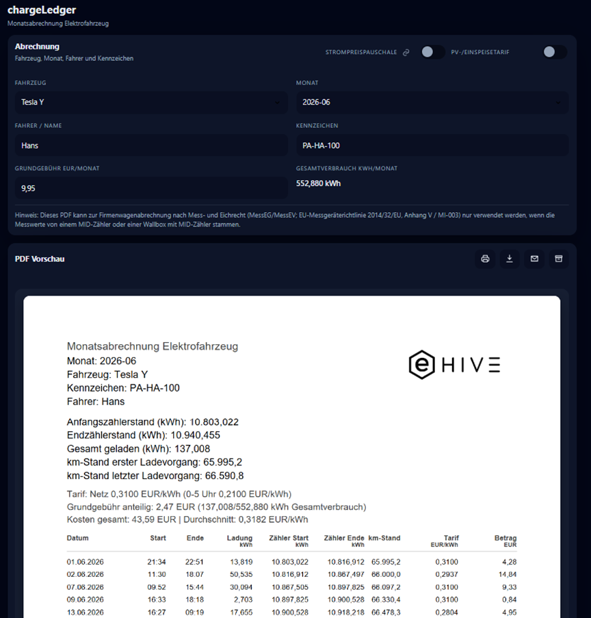Image resolution: width=591 pixels, height=618 pixels.
Task: Enable the PV-/Einspeisetarif switch
Action: (x=555, y=52)
